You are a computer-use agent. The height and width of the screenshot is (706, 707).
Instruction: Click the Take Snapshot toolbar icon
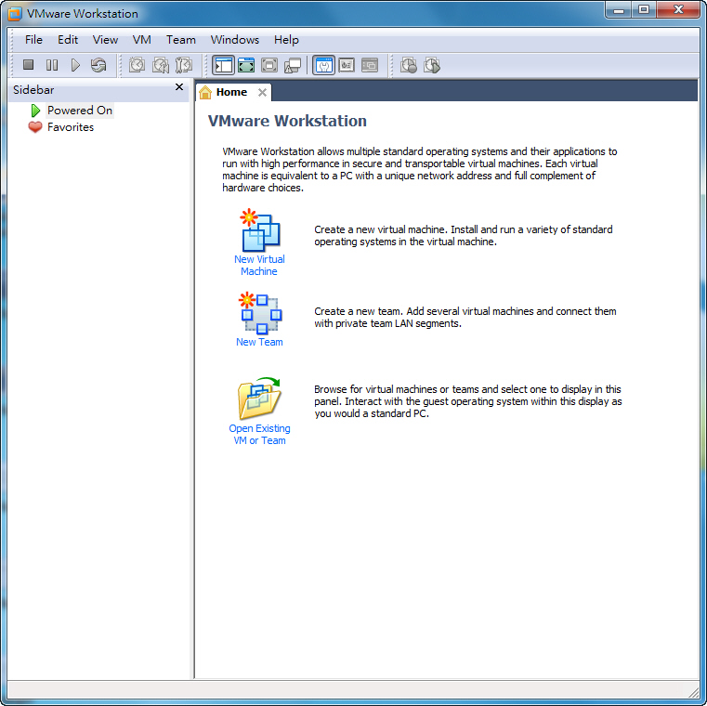point(137,65)
